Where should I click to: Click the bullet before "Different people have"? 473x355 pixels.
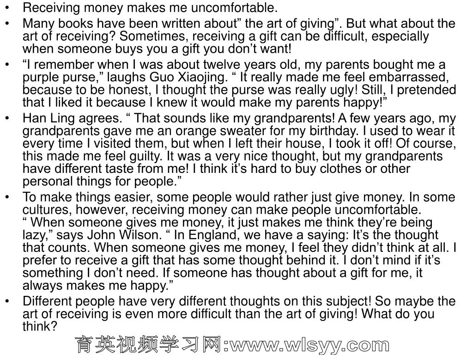click(x=7, y=301)
